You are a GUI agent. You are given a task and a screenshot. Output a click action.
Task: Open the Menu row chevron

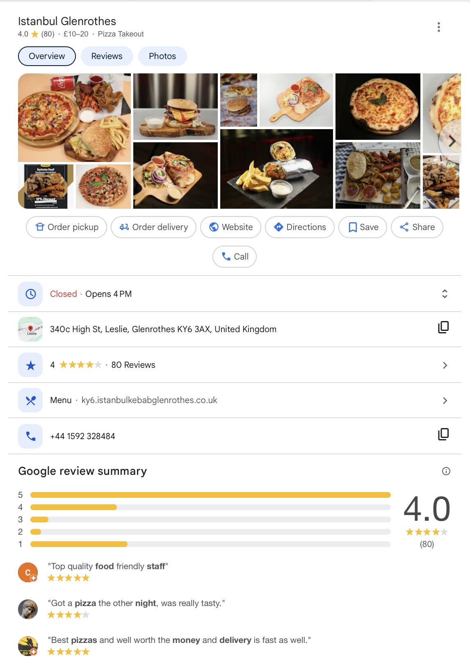click(445, 401)
